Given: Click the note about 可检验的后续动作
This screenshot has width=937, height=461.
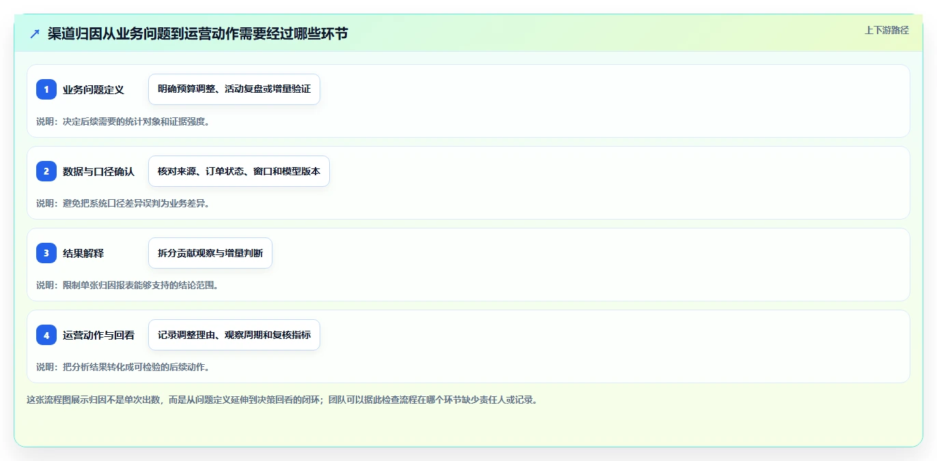Looking at the screenshot, I should pos(123,367).
